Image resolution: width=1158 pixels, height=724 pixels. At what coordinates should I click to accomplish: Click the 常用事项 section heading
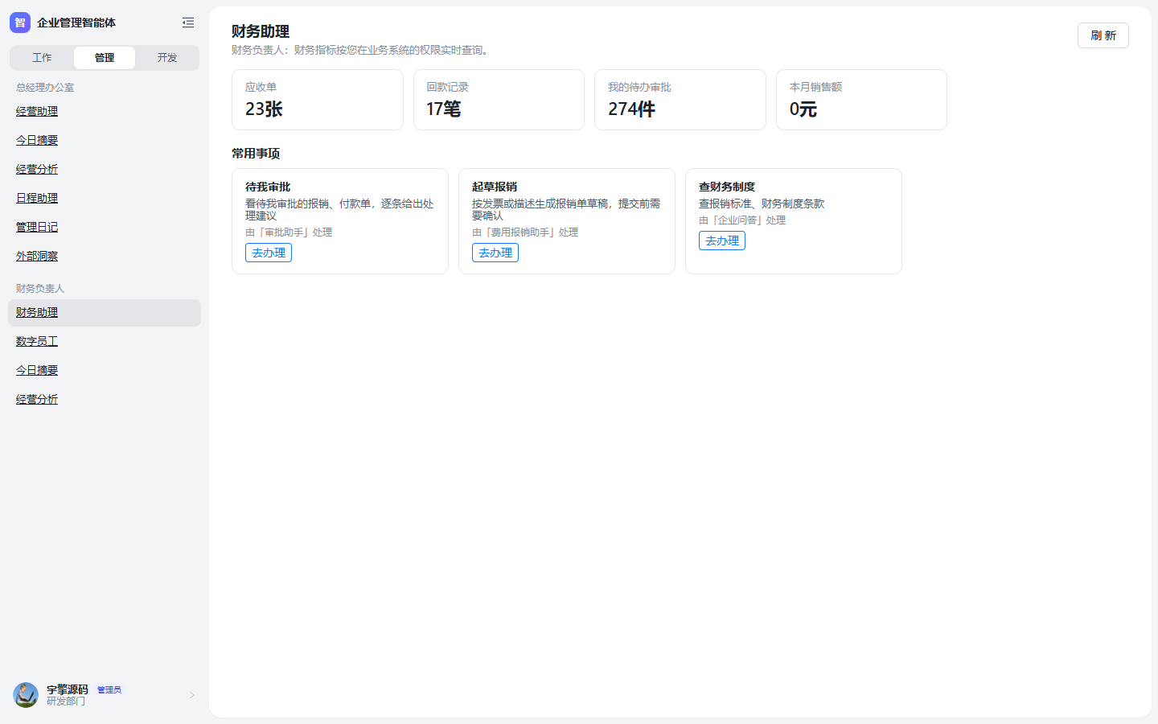[256, 154]
